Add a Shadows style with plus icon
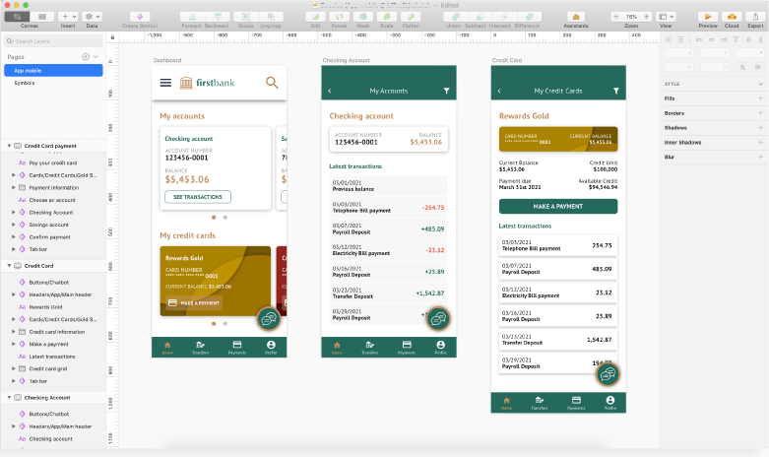The height and width of the screenshot is (457, 769). tap(760, 127)
